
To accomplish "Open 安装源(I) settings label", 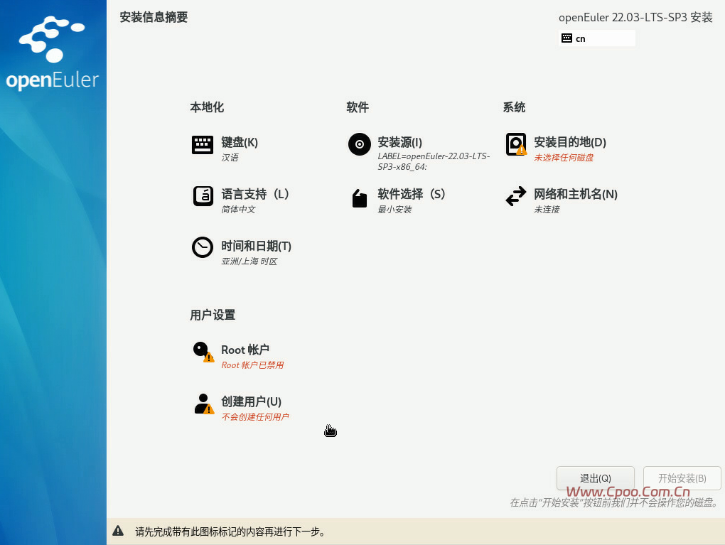I will tap(400, 142).
